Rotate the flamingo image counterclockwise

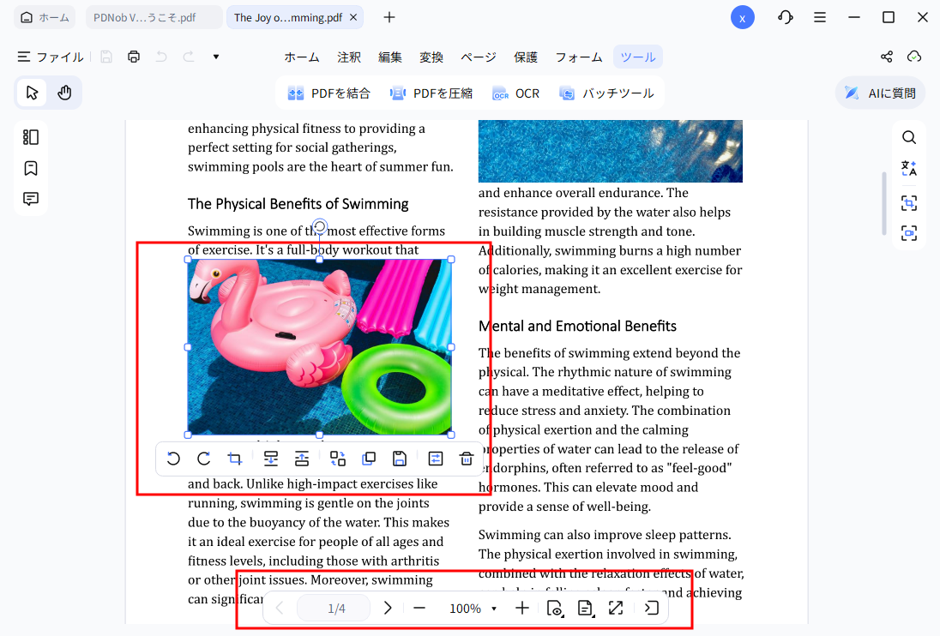173,459
